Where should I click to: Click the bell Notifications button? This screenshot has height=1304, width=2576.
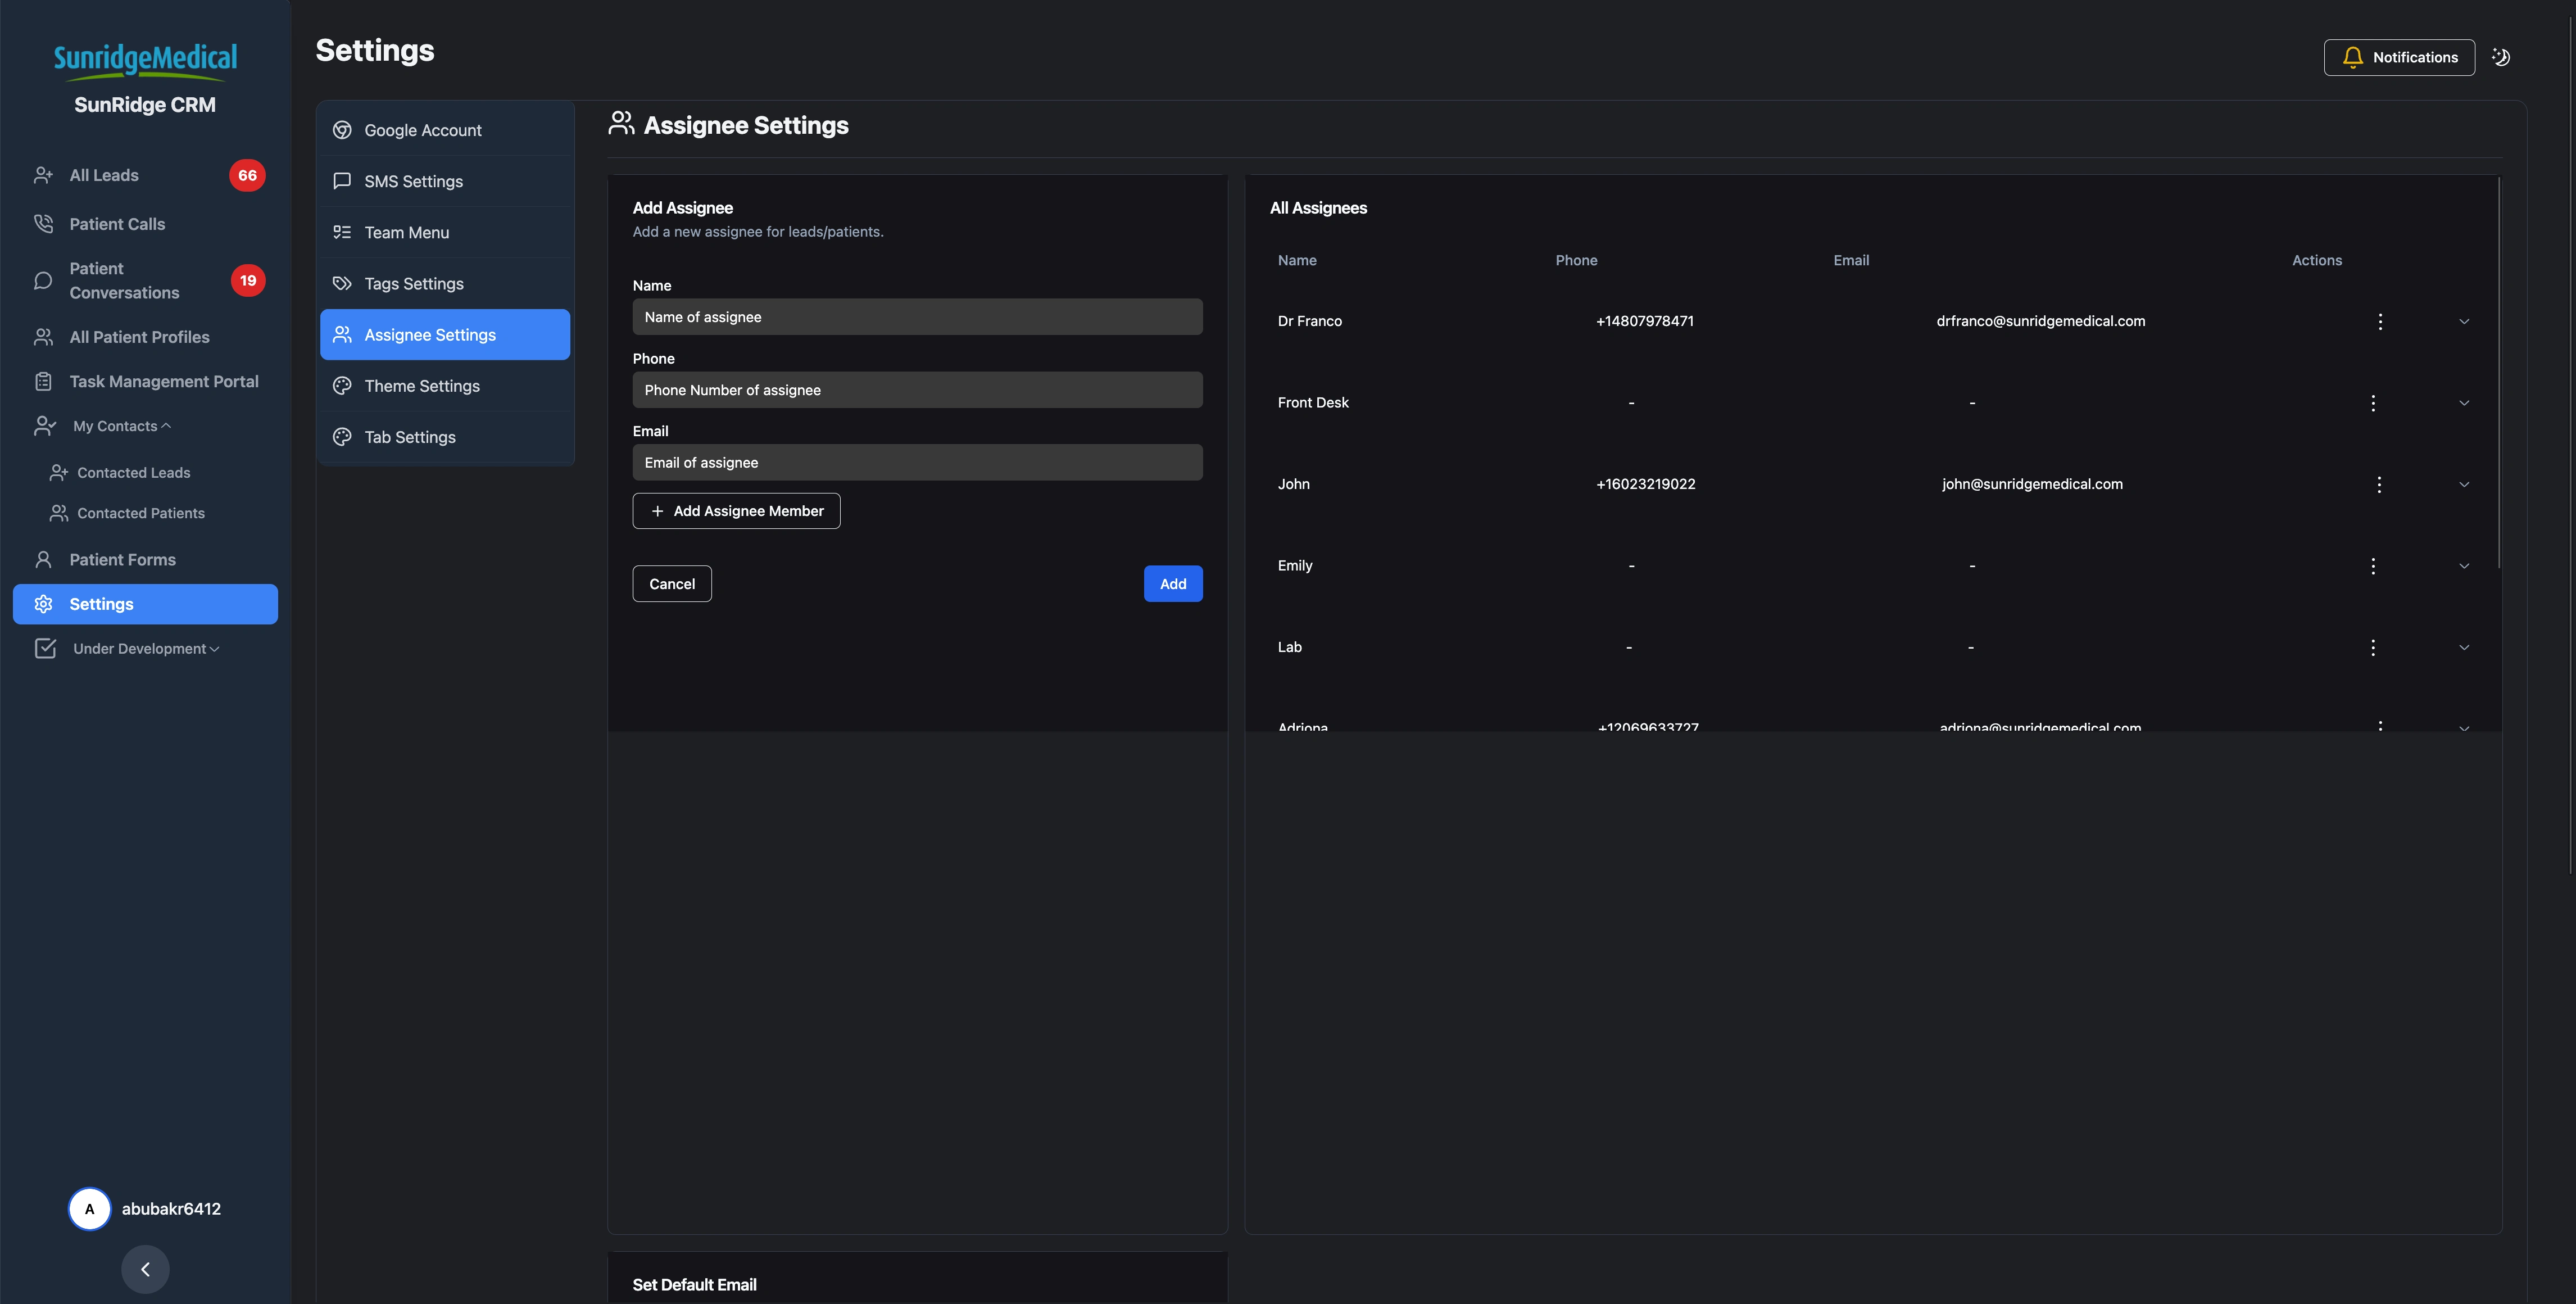pos(2398,57)
